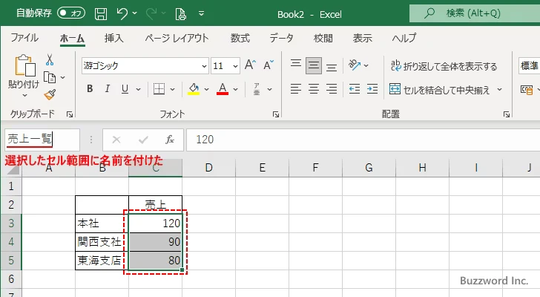
Task: Click Decrease Indent icon
Action: coord(355,89)
